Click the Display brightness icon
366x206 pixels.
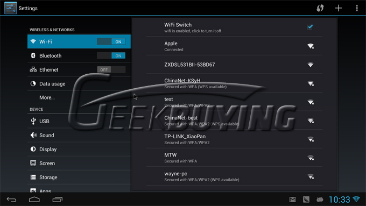click(33, 149)
